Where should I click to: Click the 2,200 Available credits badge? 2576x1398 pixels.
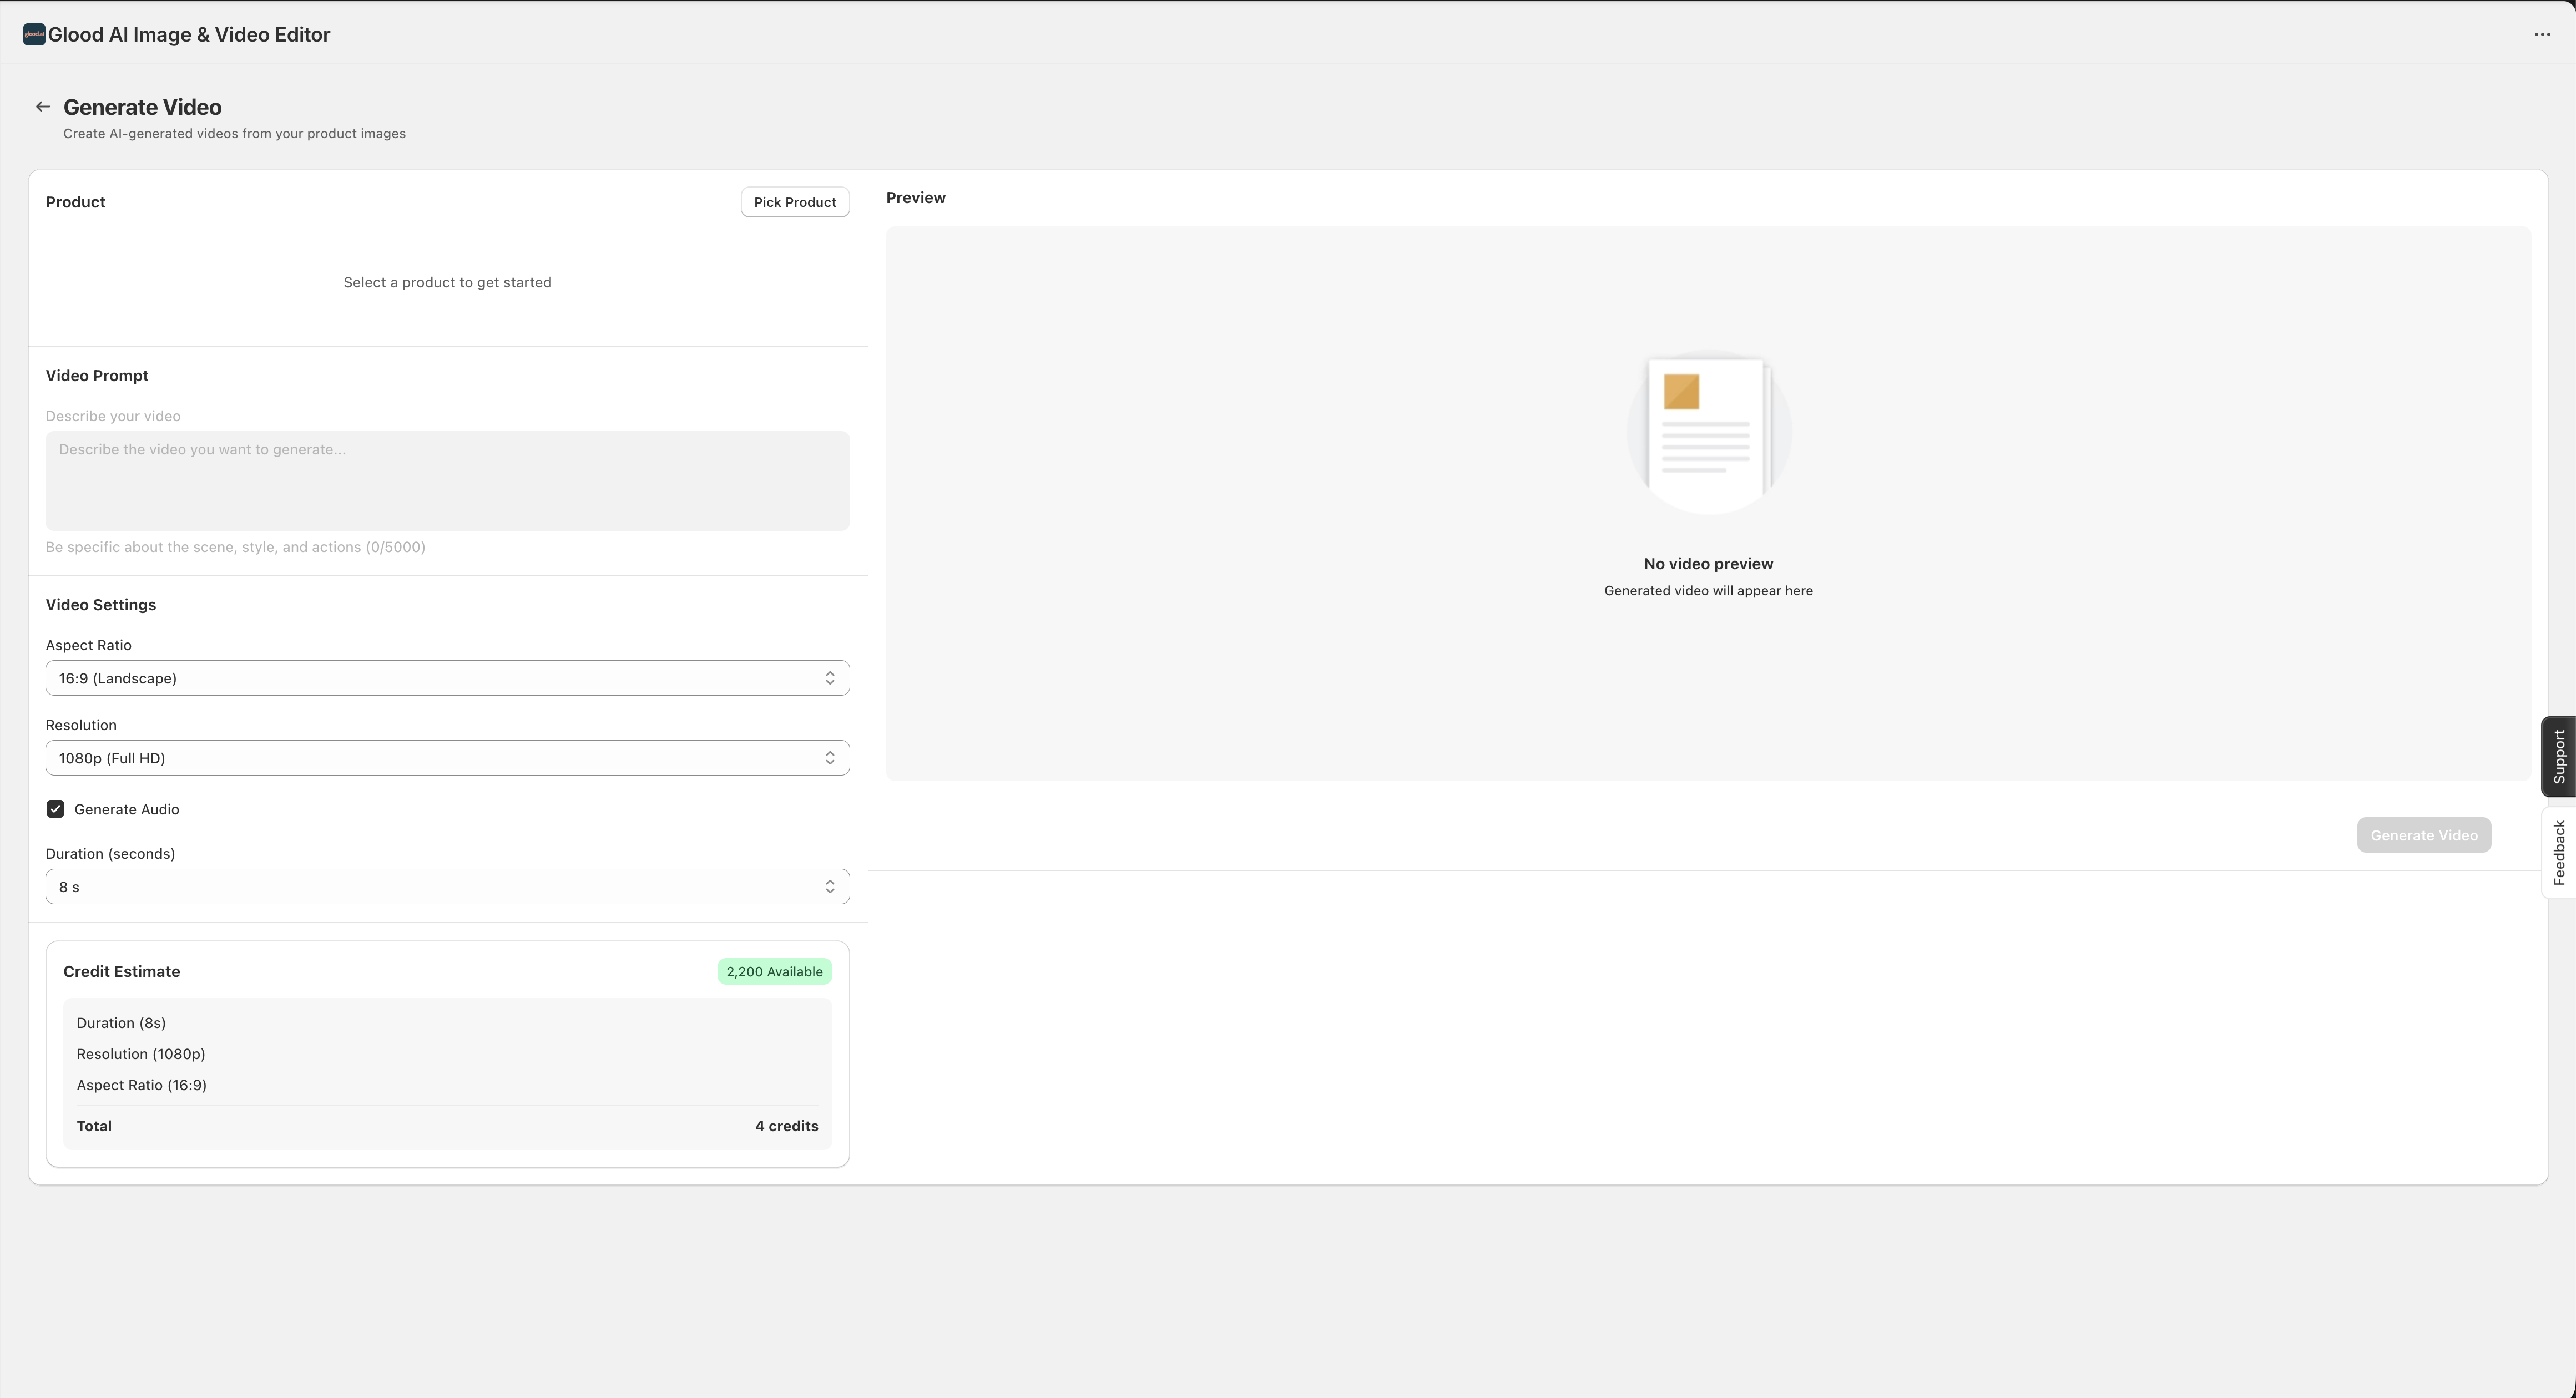773,971
